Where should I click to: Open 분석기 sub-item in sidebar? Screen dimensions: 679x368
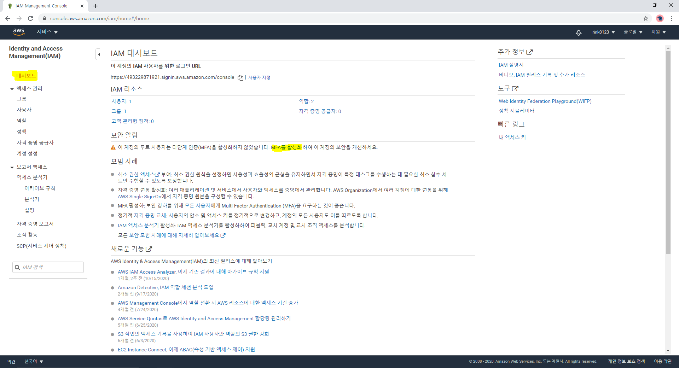tap(32, 199)
